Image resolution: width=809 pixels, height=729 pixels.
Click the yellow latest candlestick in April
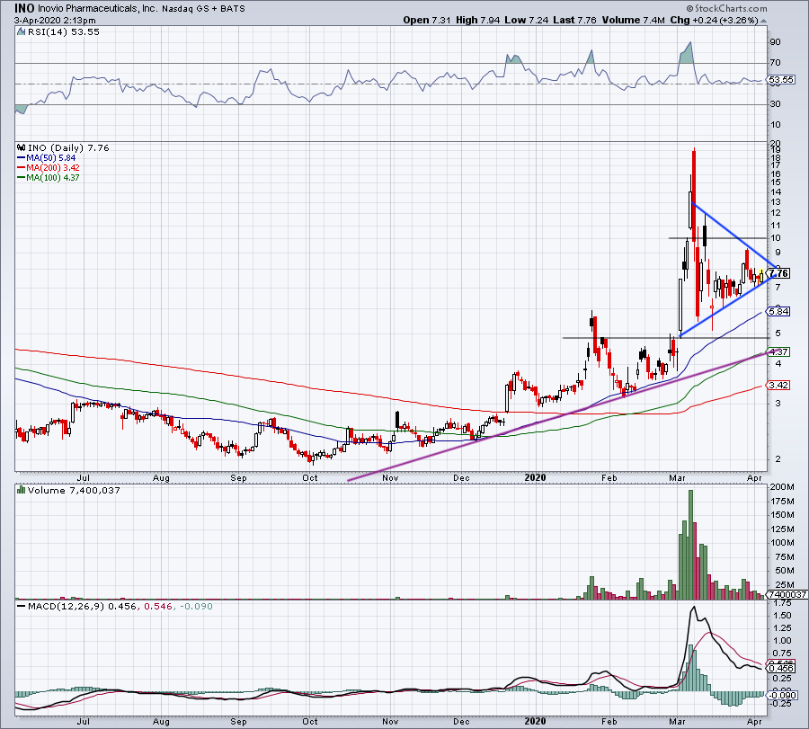[761, 275]
